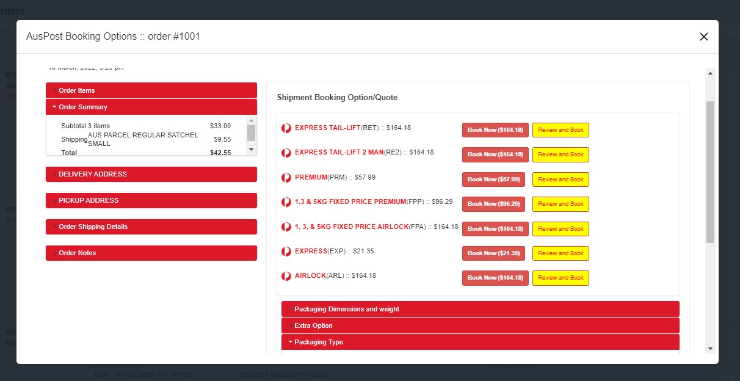Expand the Order Shipping Details section

(x=151, y=227)
